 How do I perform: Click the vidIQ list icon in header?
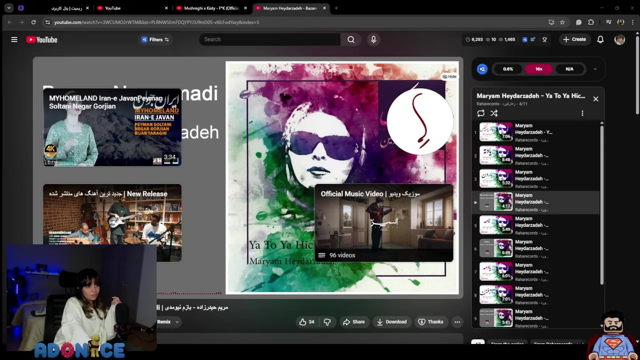pos(533,39)
